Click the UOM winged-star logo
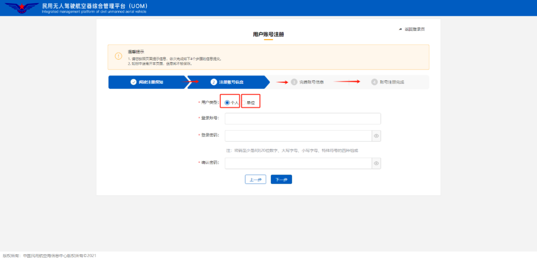537x260 pixels. 21,8
